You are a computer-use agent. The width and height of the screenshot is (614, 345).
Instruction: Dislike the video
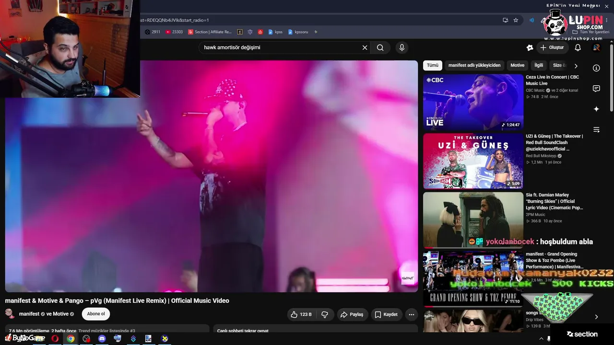click(325, 314)
